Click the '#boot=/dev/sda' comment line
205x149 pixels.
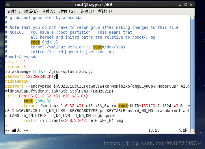[x=21, y=57]
